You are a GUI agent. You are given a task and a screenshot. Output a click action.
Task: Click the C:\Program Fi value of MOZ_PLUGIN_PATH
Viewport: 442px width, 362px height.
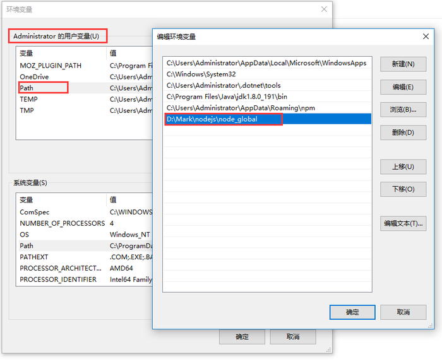tap(131, 66)
